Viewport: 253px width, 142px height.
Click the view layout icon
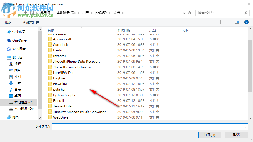222,22
